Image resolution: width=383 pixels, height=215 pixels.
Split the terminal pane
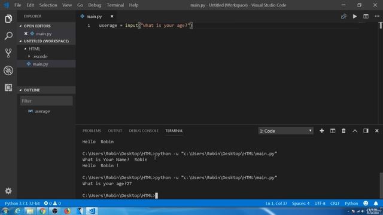click(x=333, y=131)
